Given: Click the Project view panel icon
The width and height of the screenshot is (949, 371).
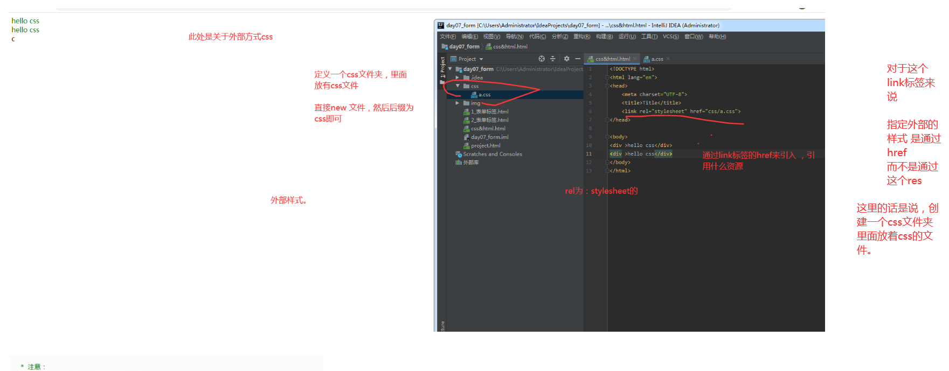Looking at the screenshot, I should 454,59.
